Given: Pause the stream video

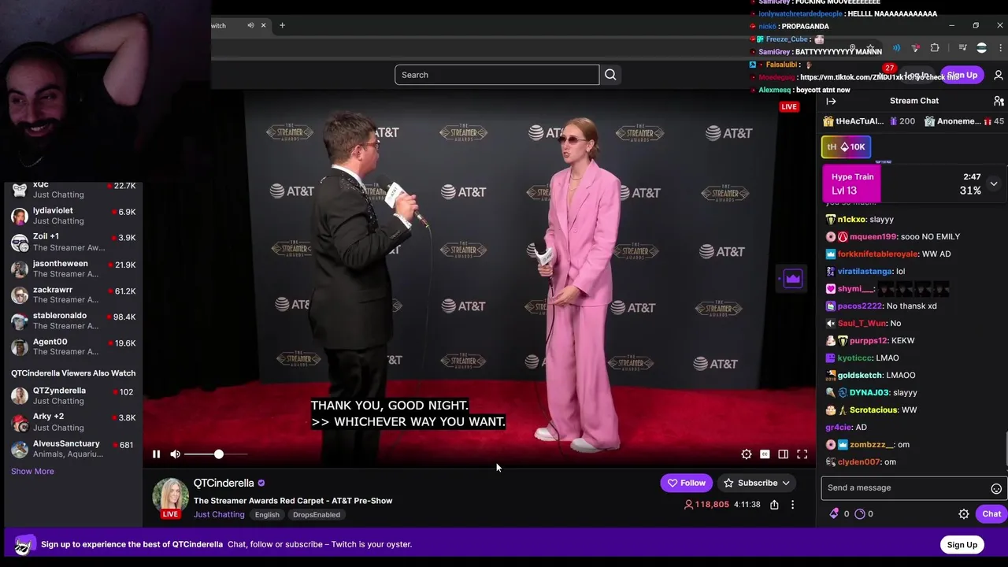Looking at the screenshot, I should 156,454.
